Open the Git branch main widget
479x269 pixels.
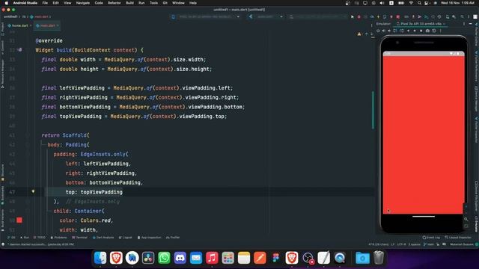pyautogui.click(x=429, y=244)
